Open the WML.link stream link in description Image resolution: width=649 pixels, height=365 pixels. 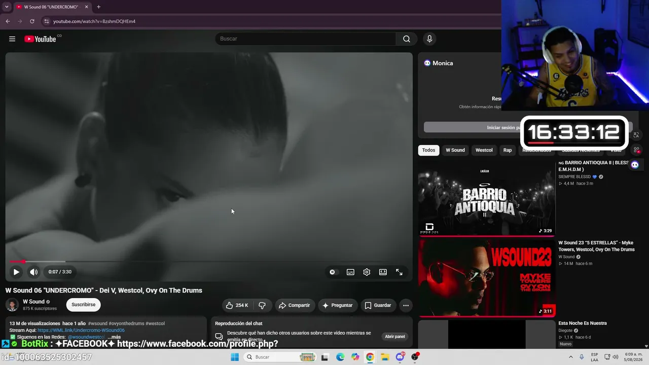[81, 331]
